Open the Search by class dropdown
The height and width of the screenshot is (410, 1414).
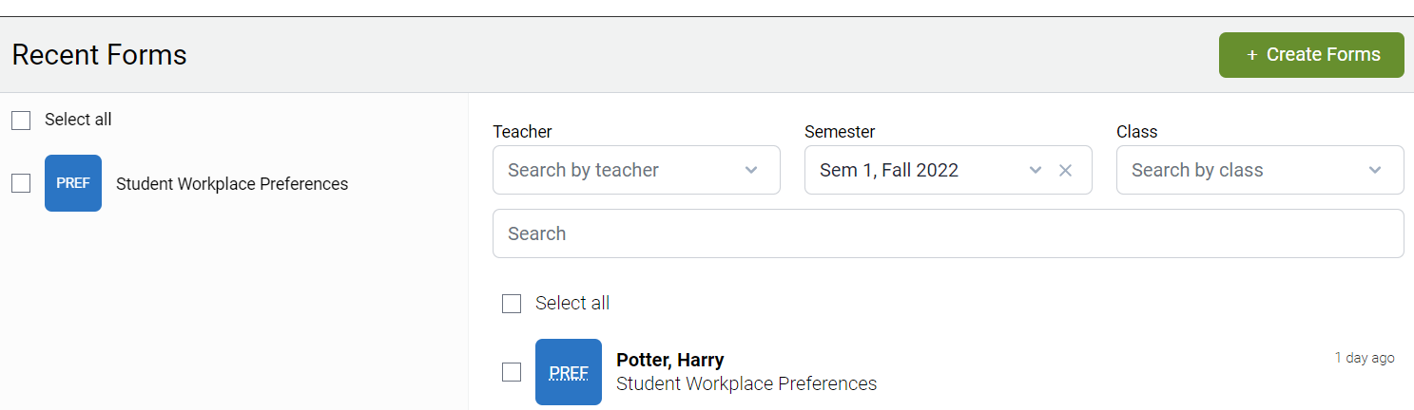[x=1260, y=170]
